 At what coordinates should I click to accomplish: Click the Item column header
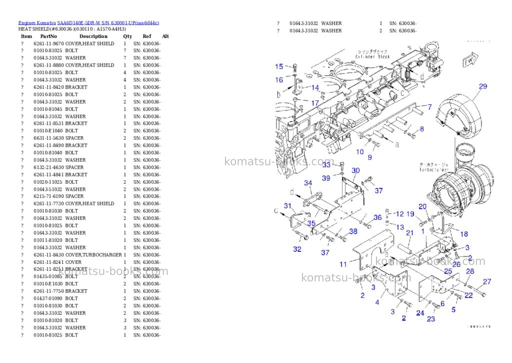click(x=26, y=36)
